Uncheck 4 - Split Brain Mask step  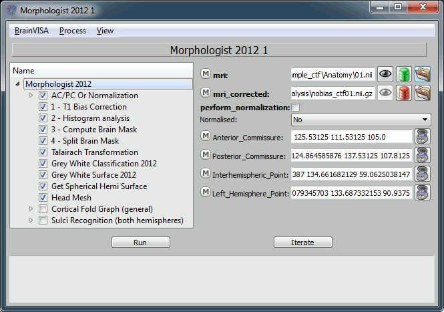pyautogui.click(x=43, y=140)
